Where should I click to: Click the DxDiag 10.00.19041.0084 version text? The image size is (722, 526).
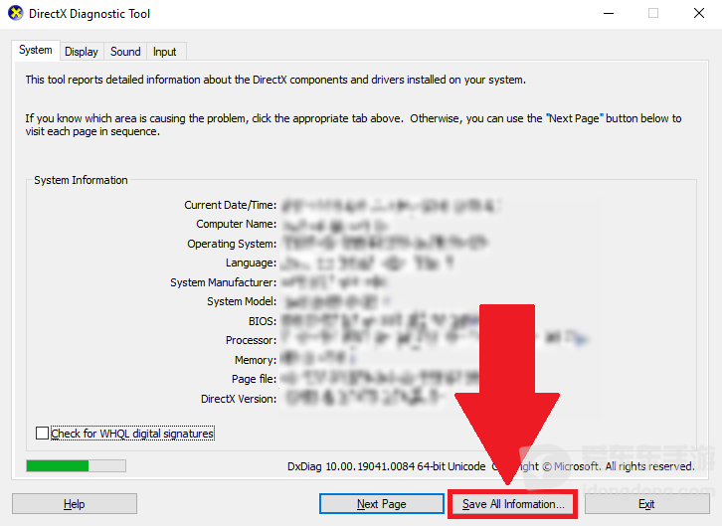coord(386,466)
